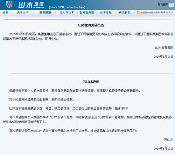The height and width of the screenshot is (155, 175).
Task: Click the paragraph beginning 山木培训能够发展到现在
Action: [x=69, y=108]
